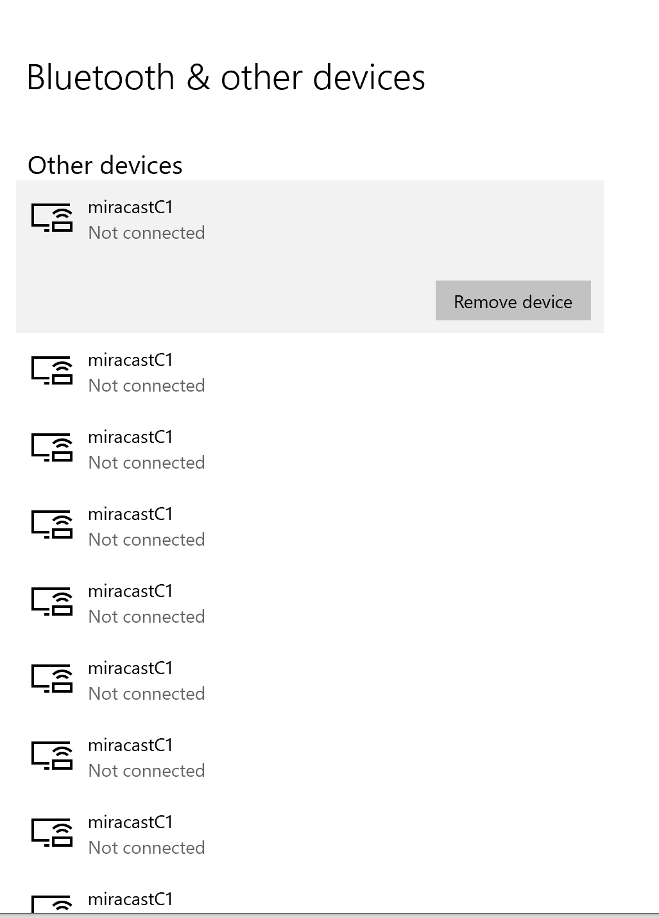Click the third miracastC1 device icon
659x918 pixels.
[52, 447]
